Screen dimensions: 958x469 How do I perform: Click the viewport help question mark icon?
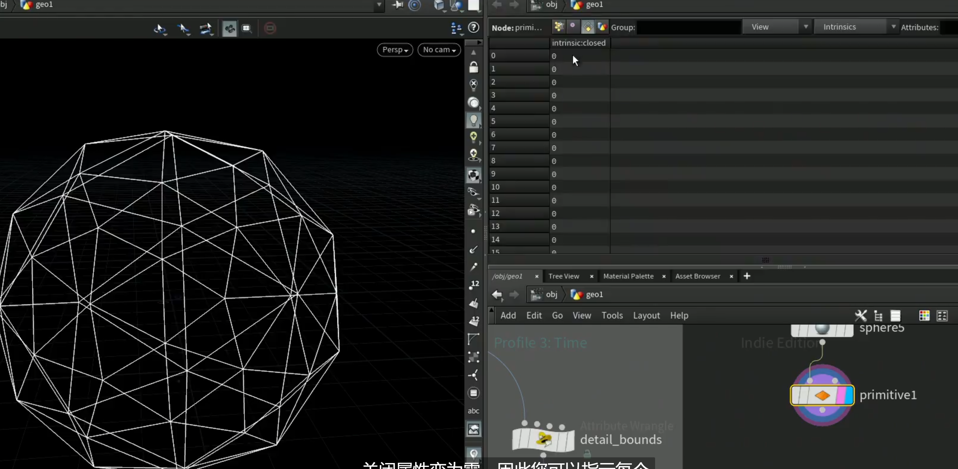pos(473,27)
